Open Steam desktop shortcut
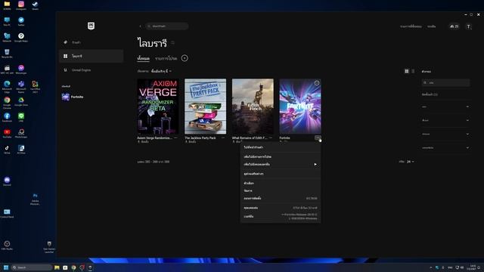The image size is (484, 272). pyautogui.click(x=36, y=5)
